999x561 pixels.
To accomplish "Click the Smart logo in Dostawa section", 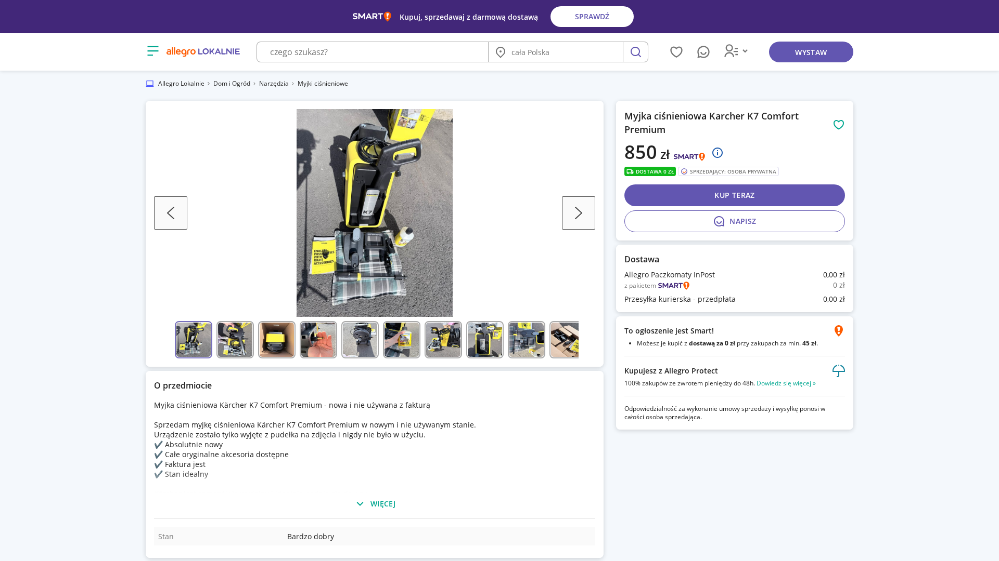I will (674, 286).
